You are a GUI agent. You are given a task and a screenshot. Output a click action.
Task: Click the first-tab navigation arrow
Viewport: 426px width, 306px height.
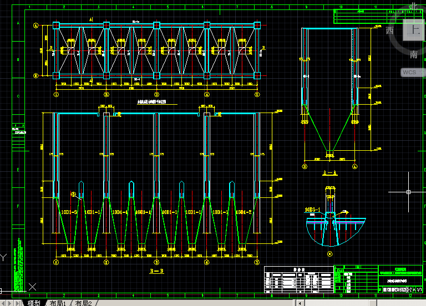(x=3, y=303)
